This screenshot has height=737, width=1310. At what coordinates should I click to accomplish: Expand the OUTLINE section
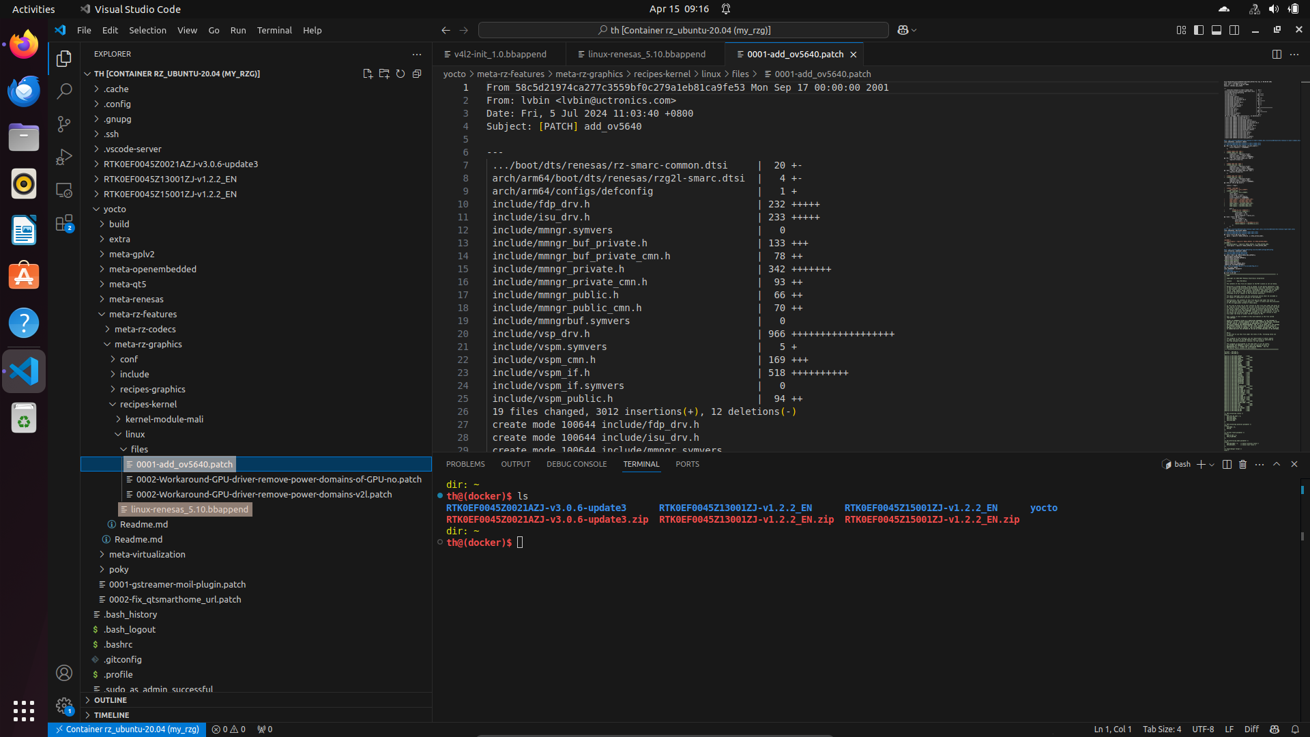[x=256, y=700]
